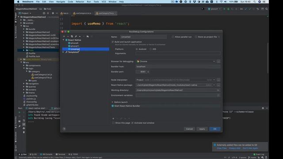Open Terminal tool window tab
The image size is (283, 159).
coord(61,154)
